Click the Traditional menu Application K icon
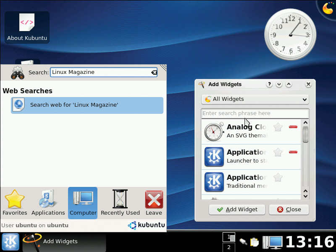The width and height of the screenshot is (336, 252). [214, 182]
